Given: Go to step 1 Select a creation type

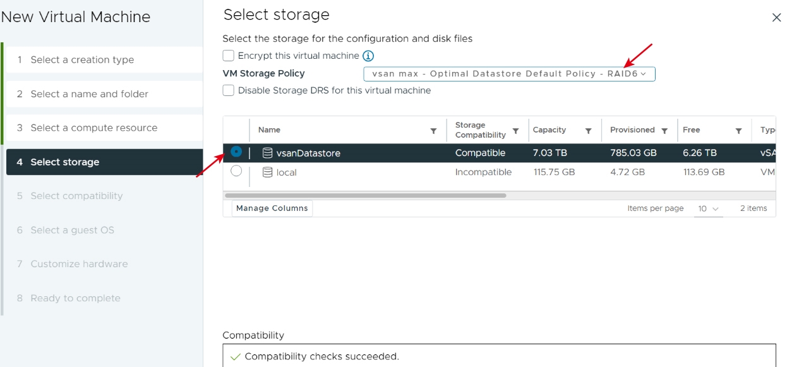Looking at the screenshot, I should (x=104, y=59).
